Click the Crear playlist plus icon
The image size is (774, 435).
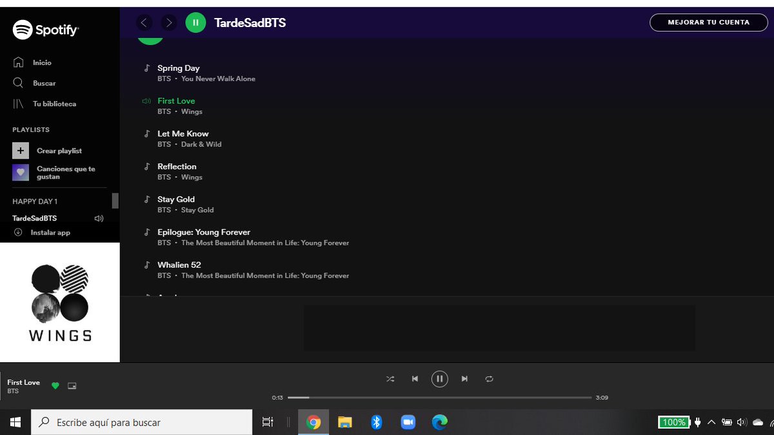point(21,151)
